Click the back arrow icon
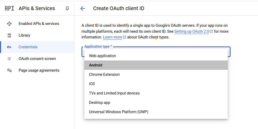Image resolution: width=258 pixels, height=129 pixels. click(x=83, y=9)
